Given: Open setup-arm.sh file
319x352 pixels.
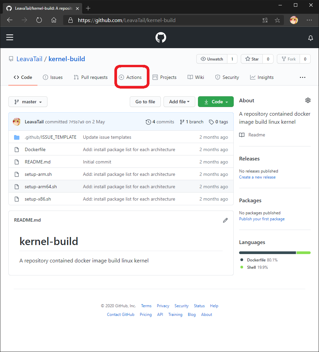Looking at the screenshot, I should [38, 174].
